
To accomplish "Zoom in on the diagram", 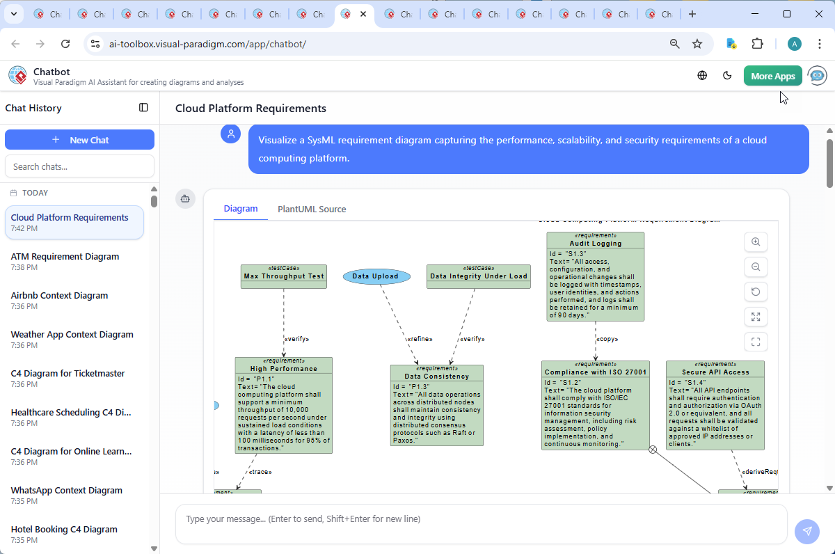I will 756,242.
